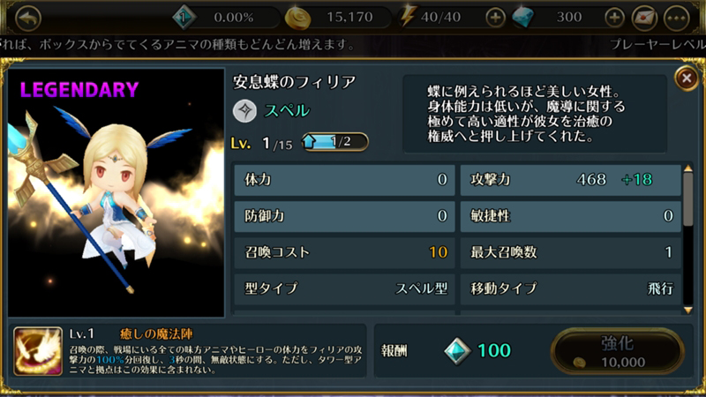Viewport: 706px width, 397px height.
Task: Tap the spell type round icon
Action: click(245, 111)
